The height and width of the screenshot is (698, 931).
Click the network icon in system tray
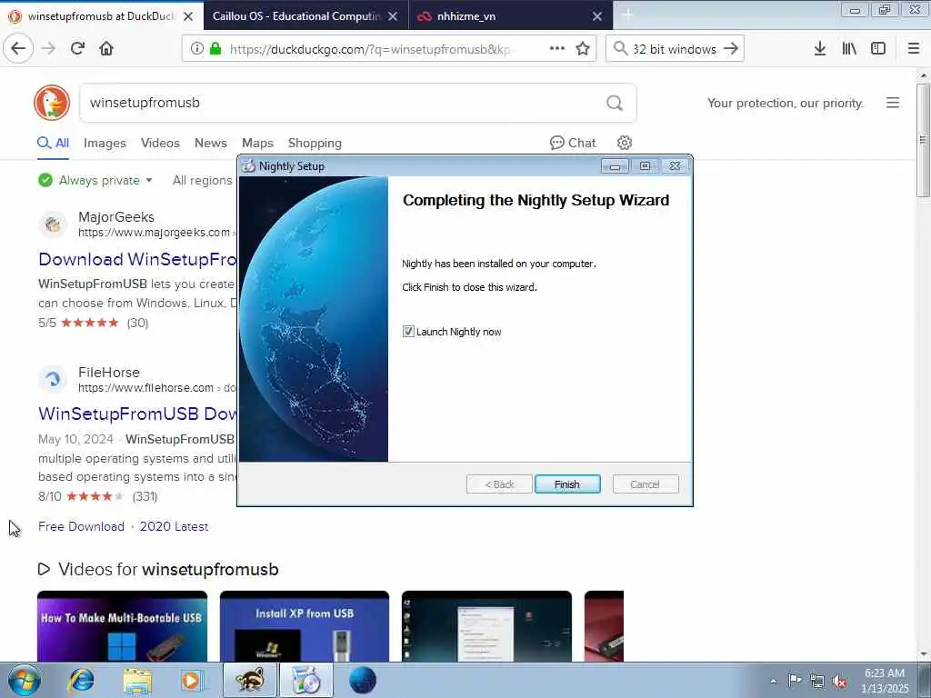(817, 681)
